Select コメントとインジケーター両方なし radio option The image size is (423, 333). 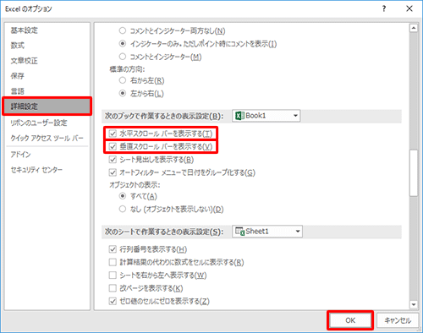[123, 30]
